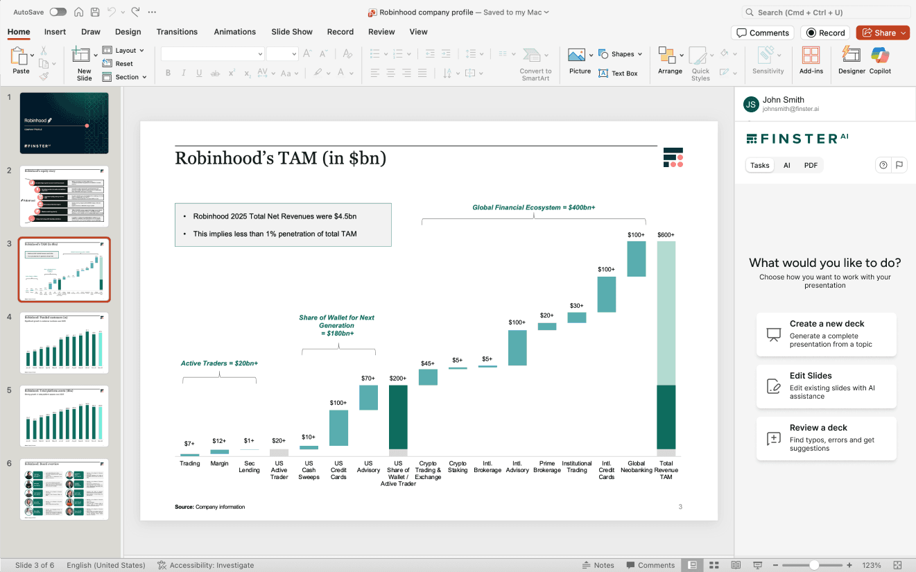The width and height of the screenshot is (916, 572).
Task: Select slide 5 thumbnail in the sidebar
Action: coord(64,416)
